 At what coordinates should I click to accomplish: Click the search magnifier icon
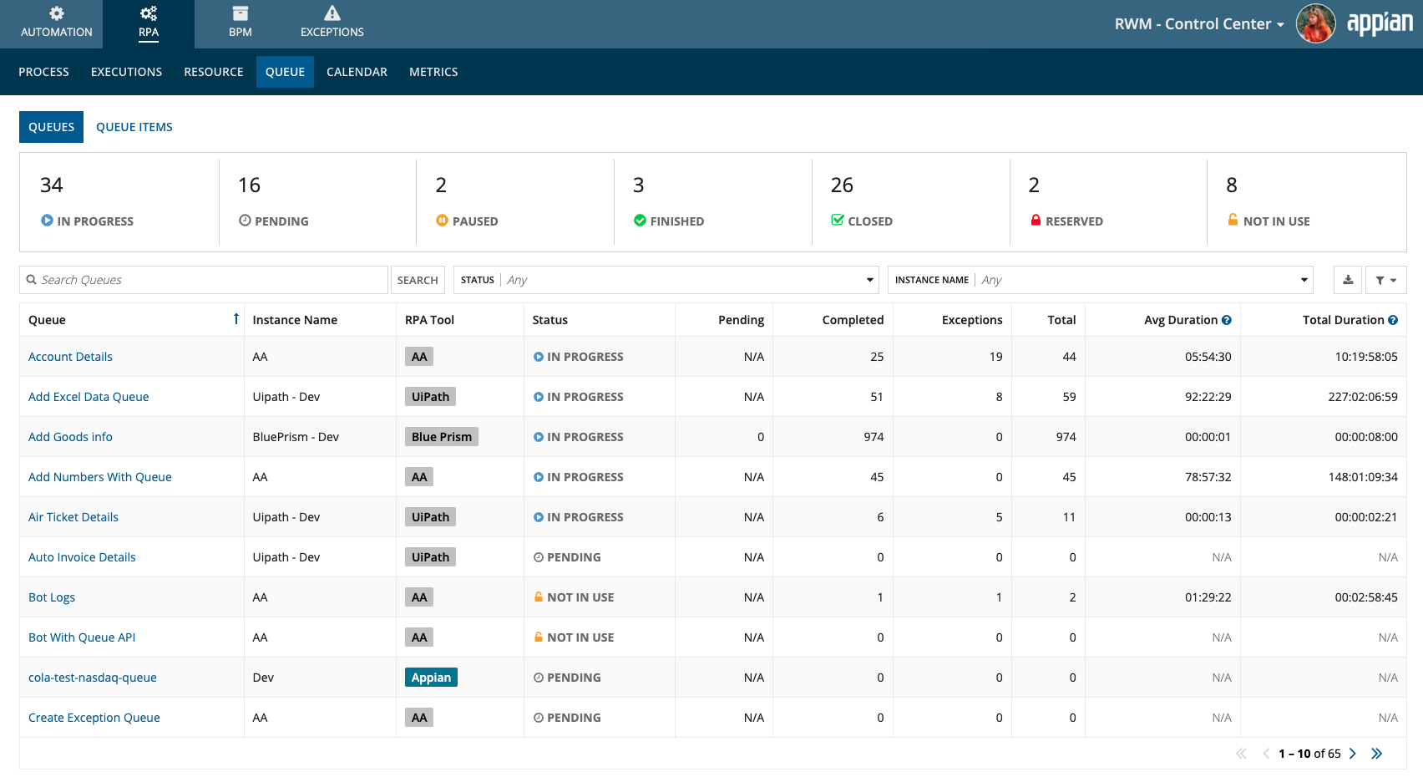[32, 280]
